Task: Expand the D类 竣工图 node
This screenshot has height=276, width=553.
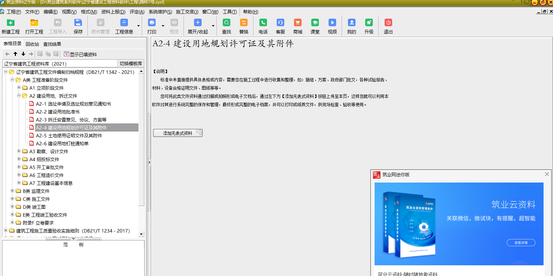Action: point(12,207)
